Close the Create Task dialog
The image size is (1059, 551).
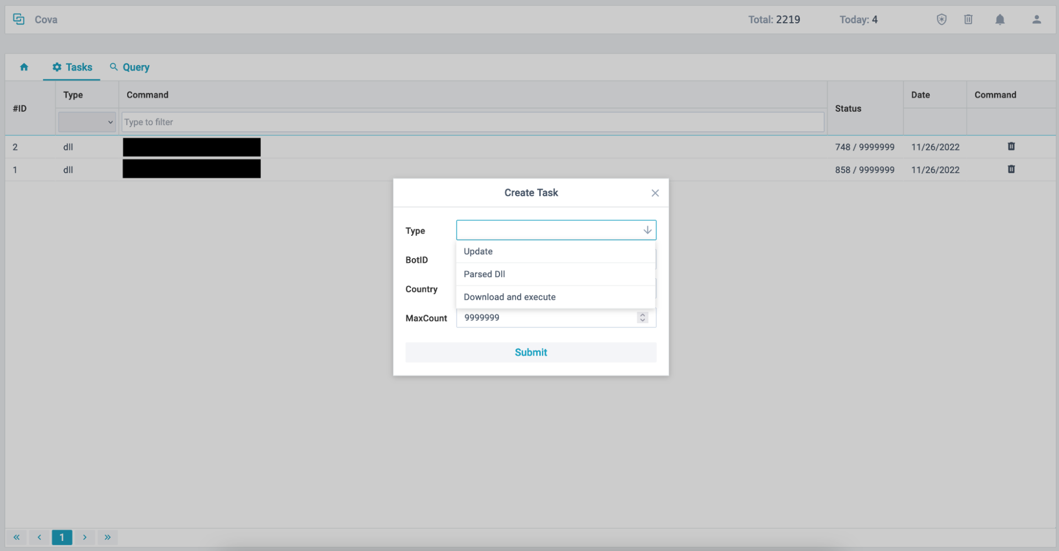tap(655, 193)
